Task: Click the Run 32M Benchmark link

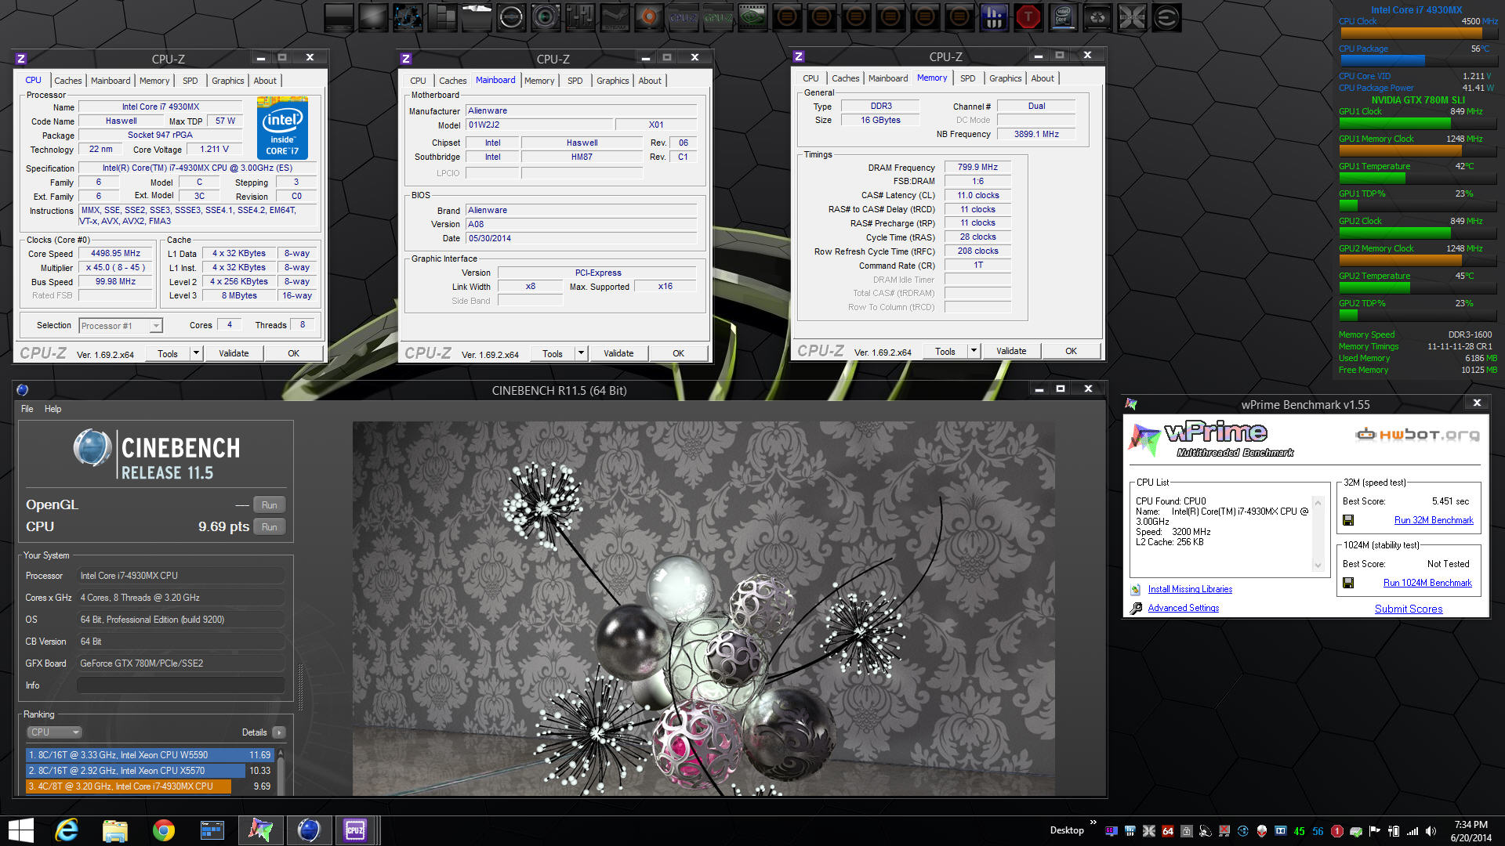Action: (1434, 520)
